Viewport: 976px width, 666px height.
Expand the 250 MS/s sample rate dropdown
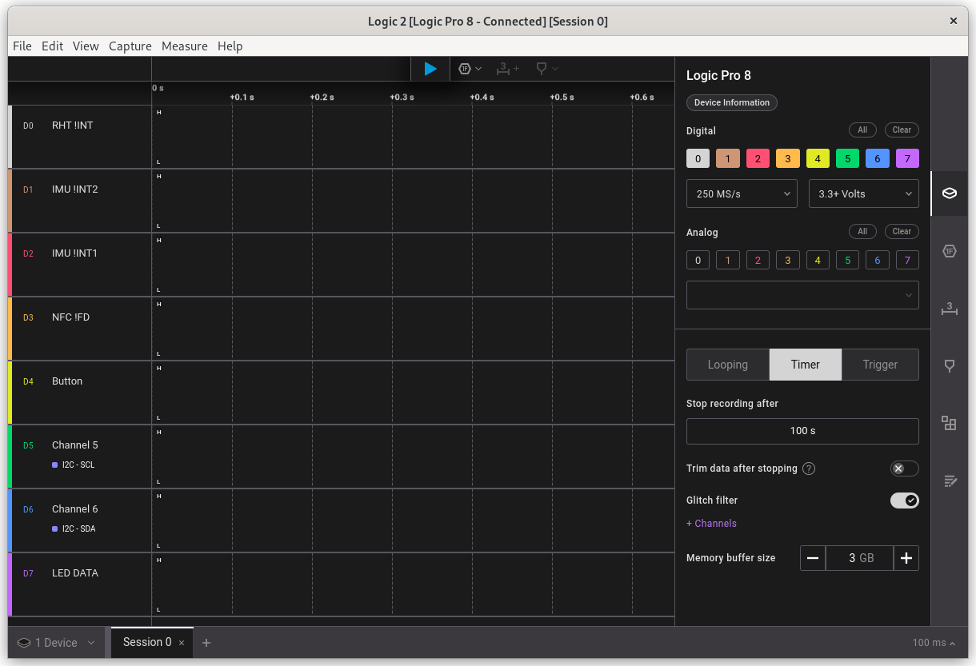tap(742, 193)
